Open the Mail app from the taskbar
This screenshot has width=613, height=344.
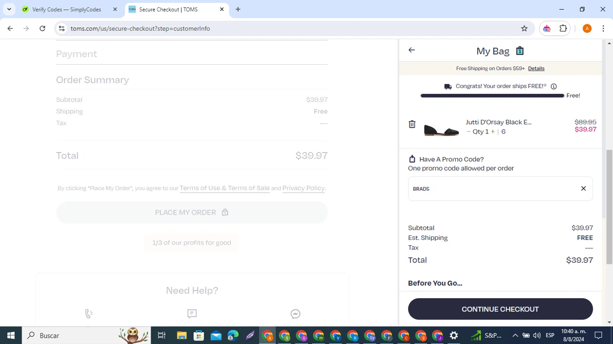(x=216, y=335)
